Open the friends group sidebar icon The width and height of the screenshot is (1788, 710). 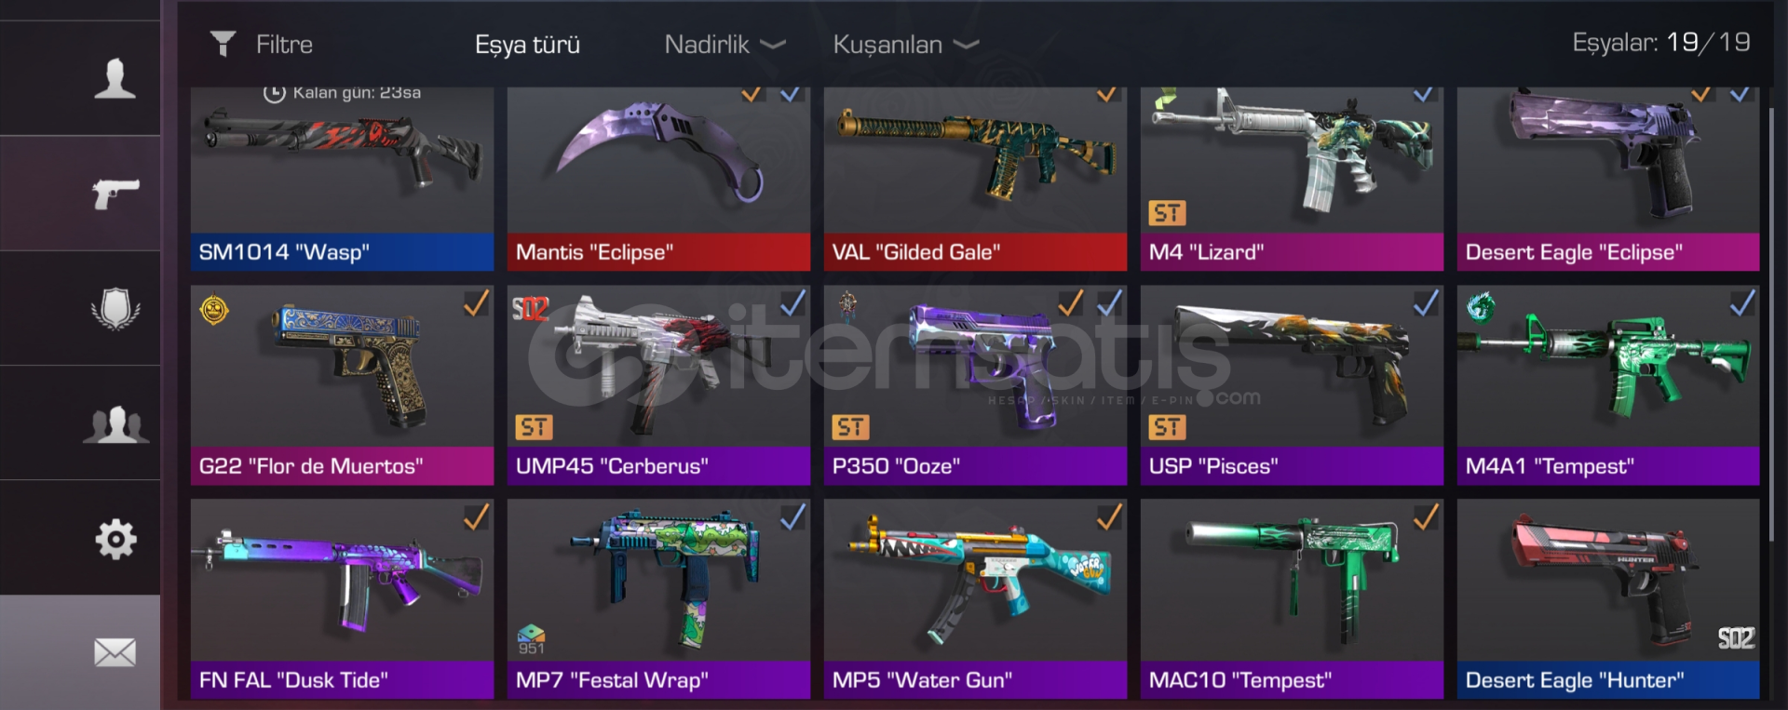pos(115,424)
